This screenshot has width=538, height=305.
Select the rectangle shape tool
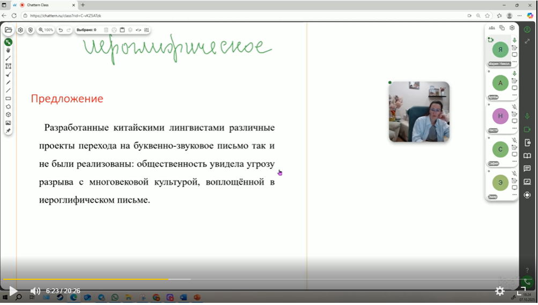click(8, 99)
